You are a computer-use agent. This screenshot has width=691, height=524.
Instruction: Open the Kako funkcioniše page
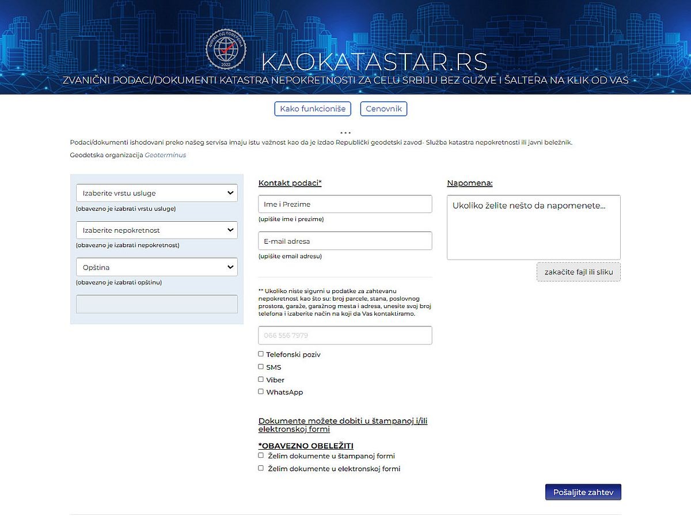click(313, 109)
